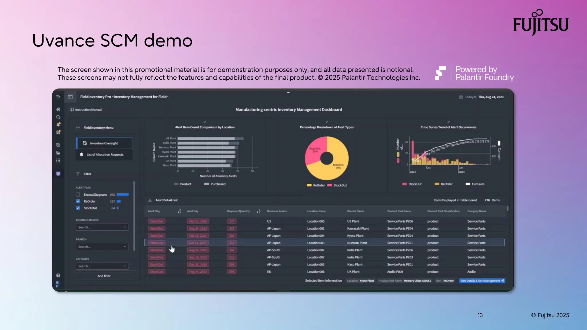Toggle ReOrder legend under the donut chart
Screen dimensions: 587x330
(x=316, y=185)
